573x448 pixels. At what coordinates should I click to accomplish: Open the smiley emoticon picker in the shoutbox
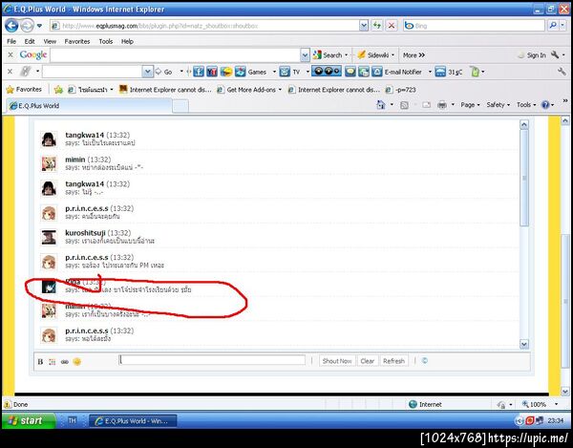pyautogui.click(x=76, y=362)
